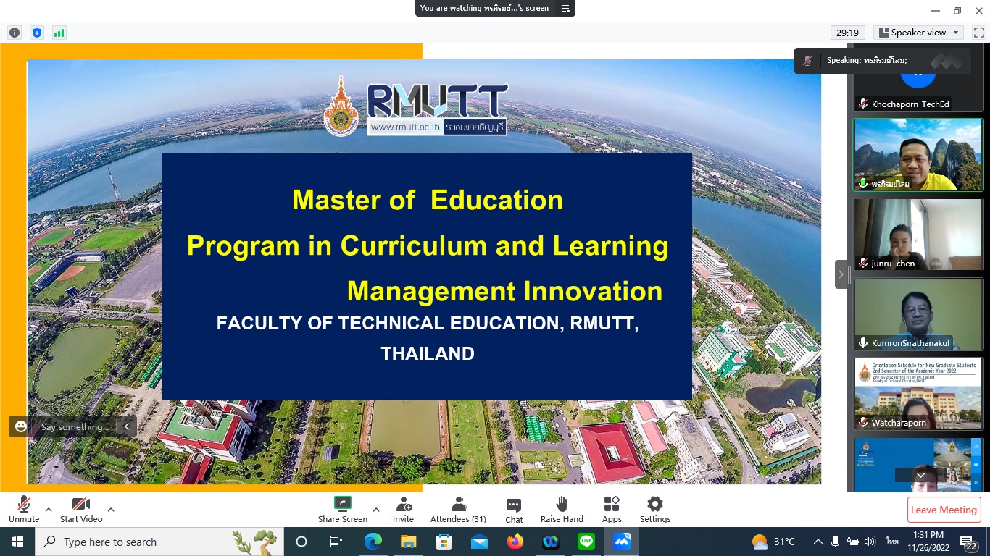
Task: Open the Chat panel
Action: pyautogui.click(x=514, y=509)
